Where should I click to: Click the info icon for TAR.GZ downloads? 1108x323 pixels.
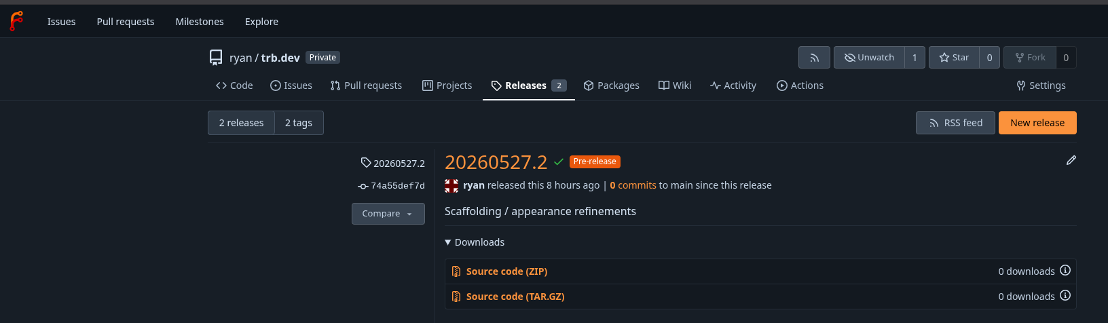click(x=1065, y=295)
